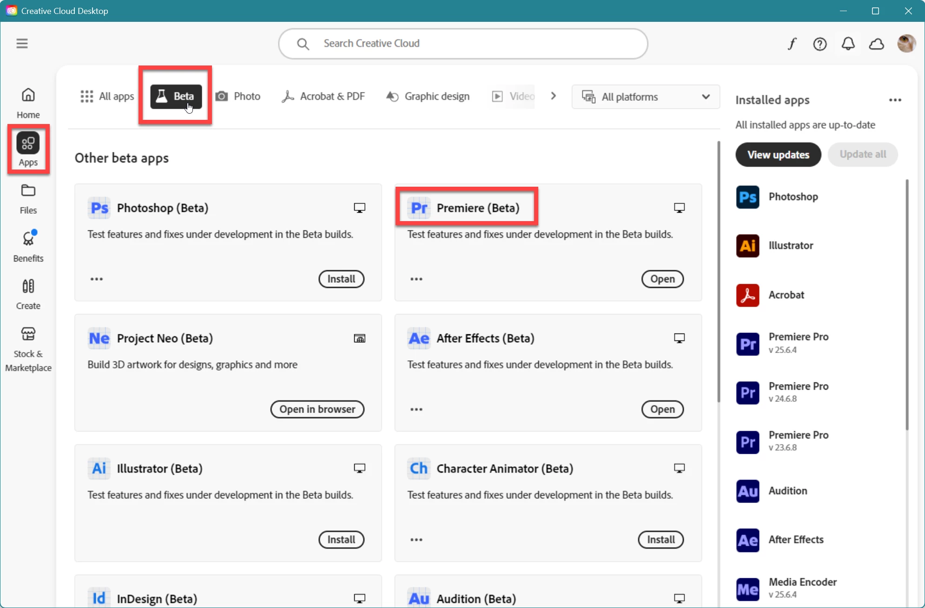This screenshot has height=608, width=925.
Task: Show more category tabs with the chevron
Action: pyautogui.click(x=553, y=96)
